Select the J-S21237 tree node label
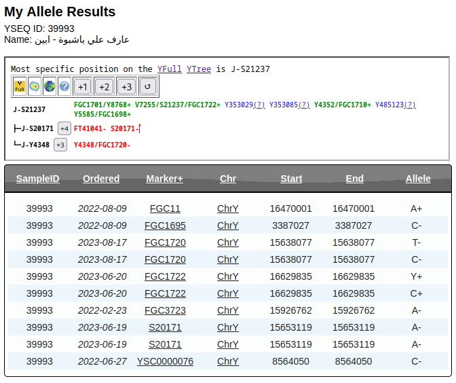456x383 pixels. [29, 109]
